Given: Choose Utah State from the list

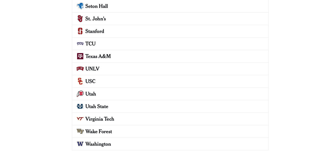Looking at the screenshot, I should click(97, 106).
